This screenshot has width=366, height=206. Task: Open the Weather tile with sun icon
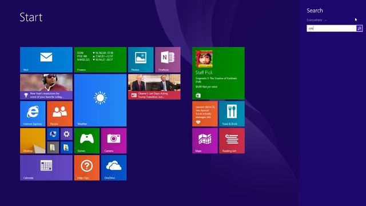pyautogui.click(x=101, y=101)
